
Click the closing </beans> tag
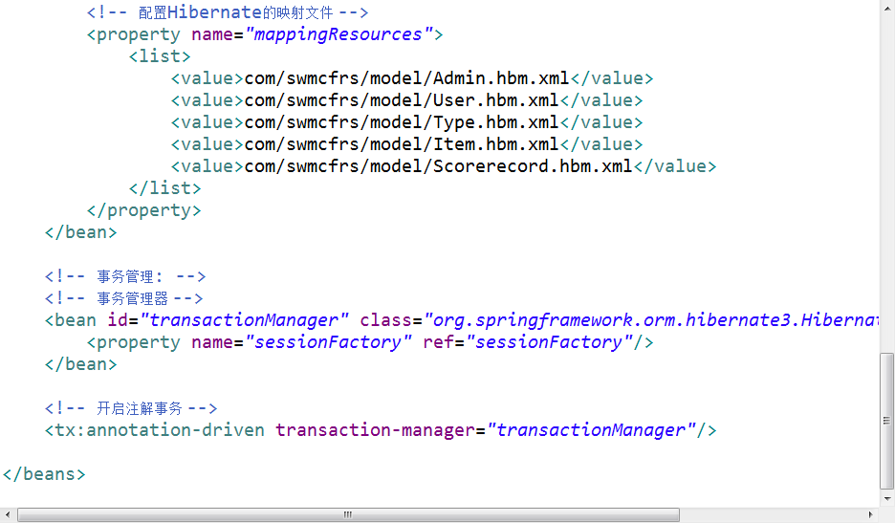click(44, 474)
